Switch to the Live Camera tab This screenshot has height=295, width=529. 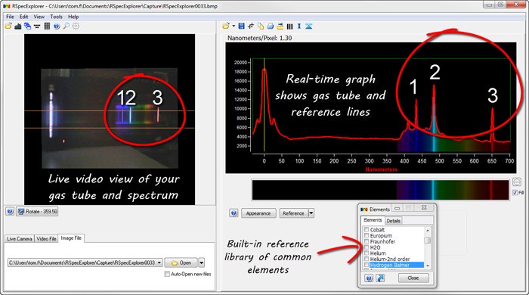point(19,238)
